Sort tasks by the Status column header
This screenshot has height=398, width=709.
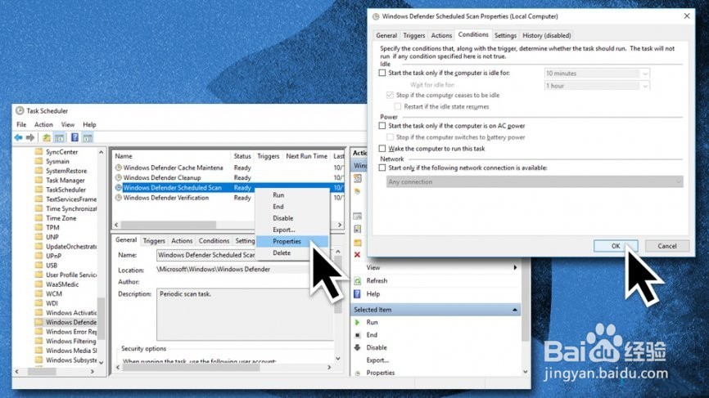coord(242,156)
